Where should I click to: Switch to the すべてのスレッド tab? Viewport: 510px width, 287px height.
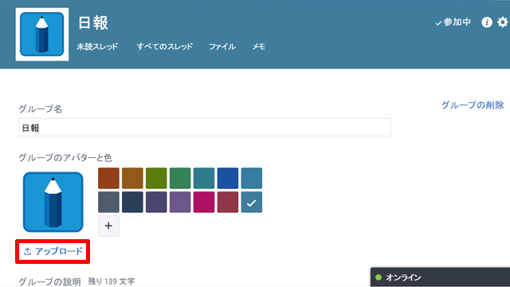click(165, 46)
